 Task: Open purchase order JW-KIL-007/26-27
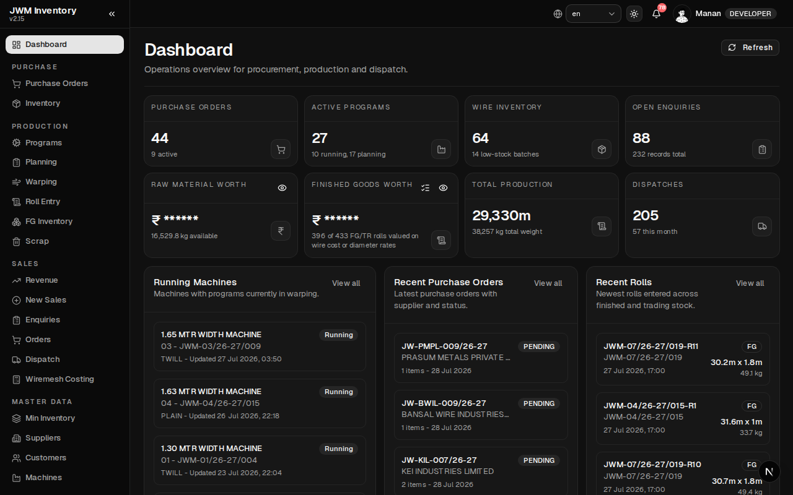(x=481, y=471)
